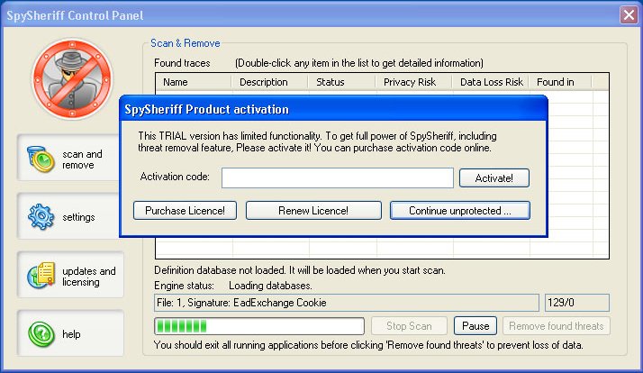Click the Remove found threats button
This screenshot has height=373, width=643.
coord(556,326)
